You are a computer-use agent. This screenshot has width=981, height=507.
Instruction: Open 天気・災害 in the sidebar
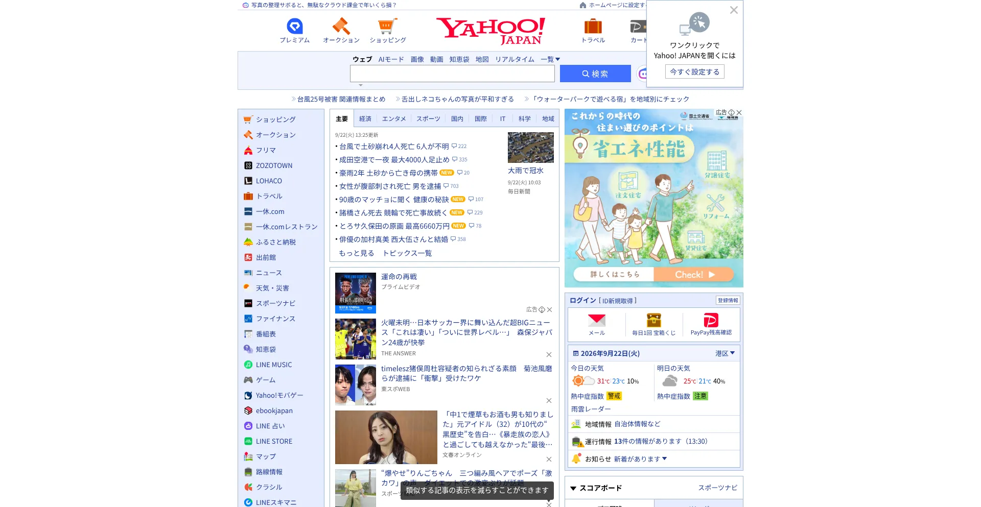(272, 288)
